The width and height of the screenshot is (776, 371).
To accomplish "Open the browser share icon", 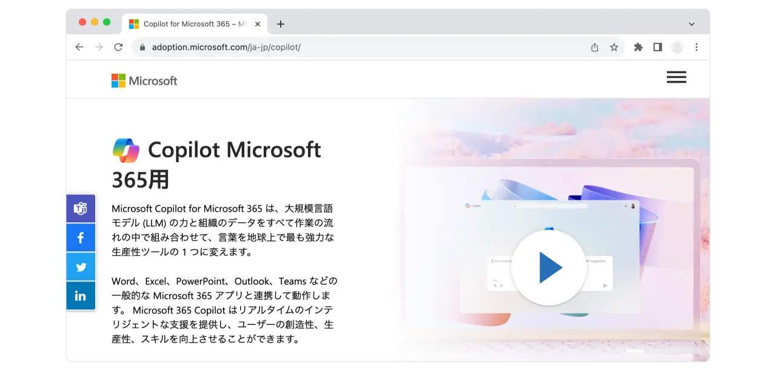I will click(595, 47).
